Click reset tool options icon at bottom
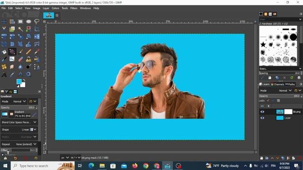Image resolution: width=303 pixels, height=170 pixels. tap(36, 158)
